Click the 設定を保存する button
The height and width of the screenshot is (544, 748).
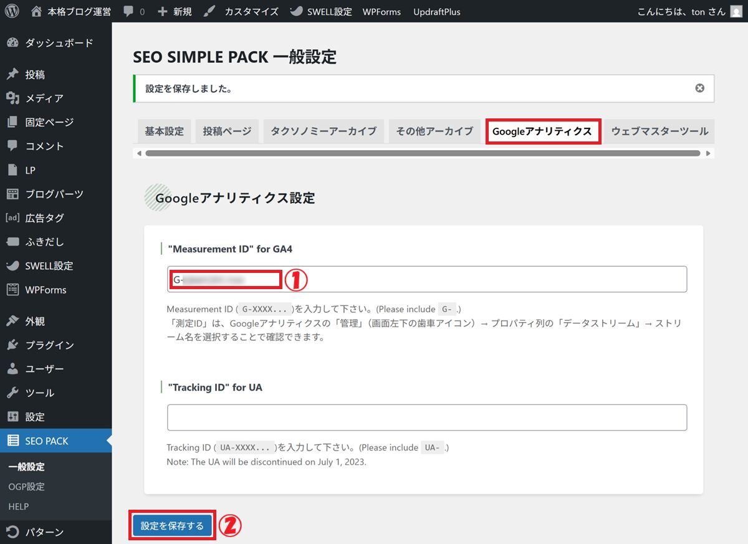[172, 526]
